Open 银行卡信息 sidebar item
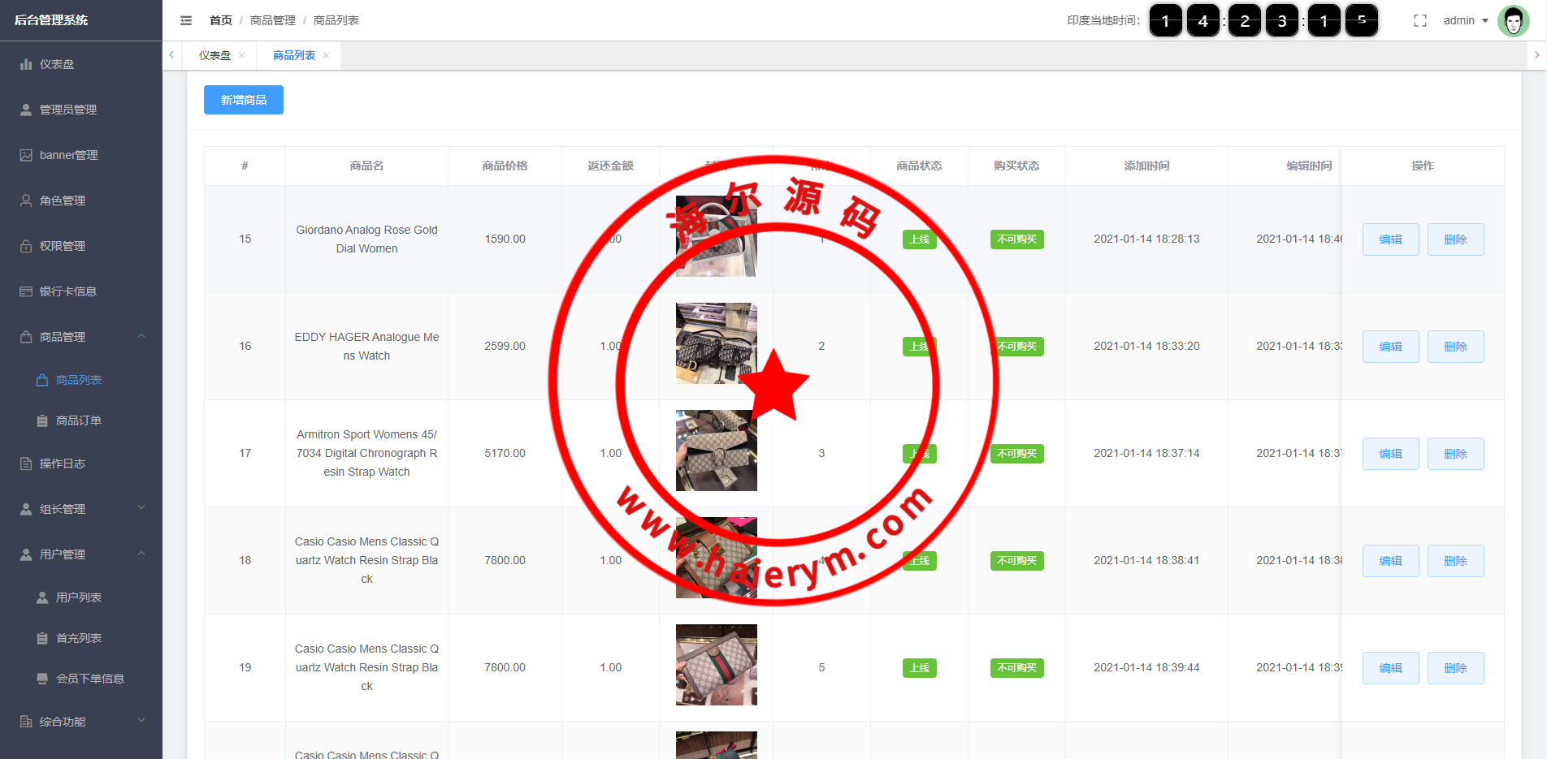Screen dimensions: 1547x759 [x=68, y=291]
